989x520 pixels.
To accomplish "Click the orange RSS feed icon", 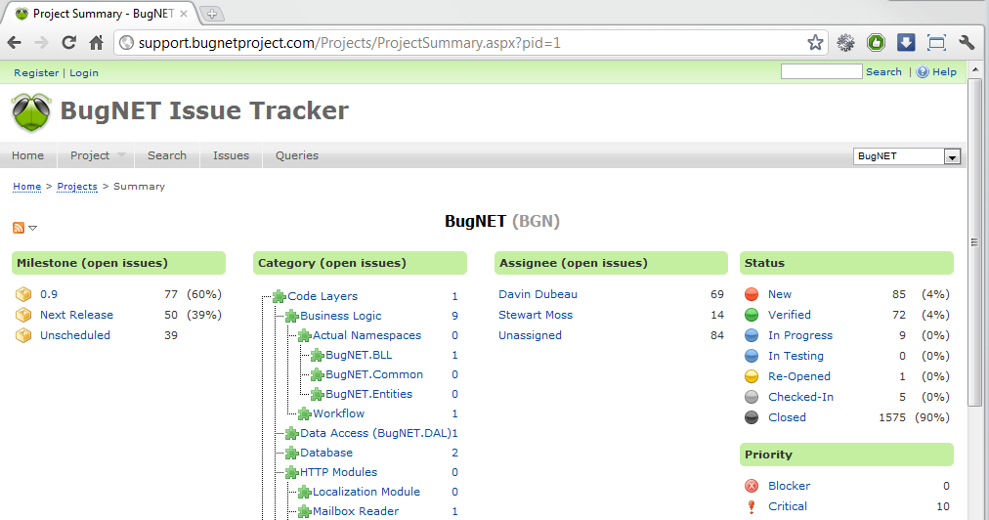I will pyautogui.click(x=19, y=228).
